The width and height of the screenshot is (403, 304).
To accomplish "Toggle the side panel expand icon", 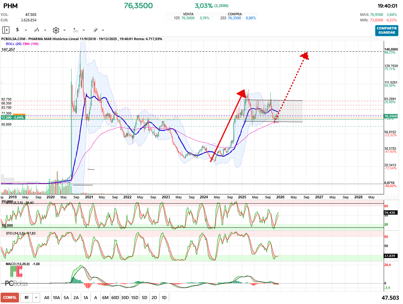I will [6, 30].
